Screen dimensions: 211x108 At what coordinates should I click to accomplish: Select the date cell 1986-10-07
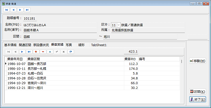(x=17, y=64)
